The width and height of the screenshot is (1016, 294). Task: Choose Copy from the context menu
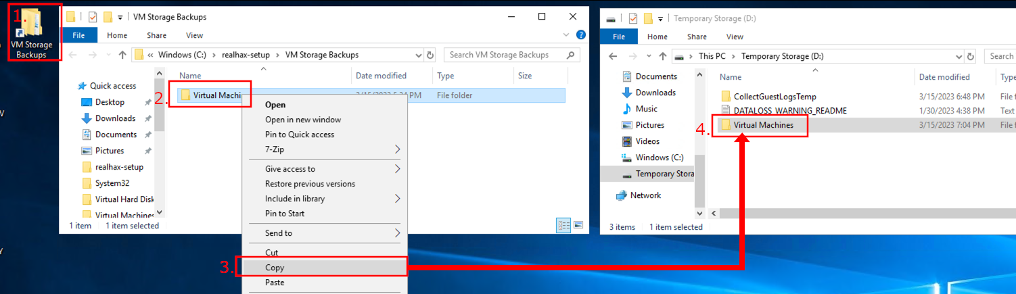[x=275, y=268]
